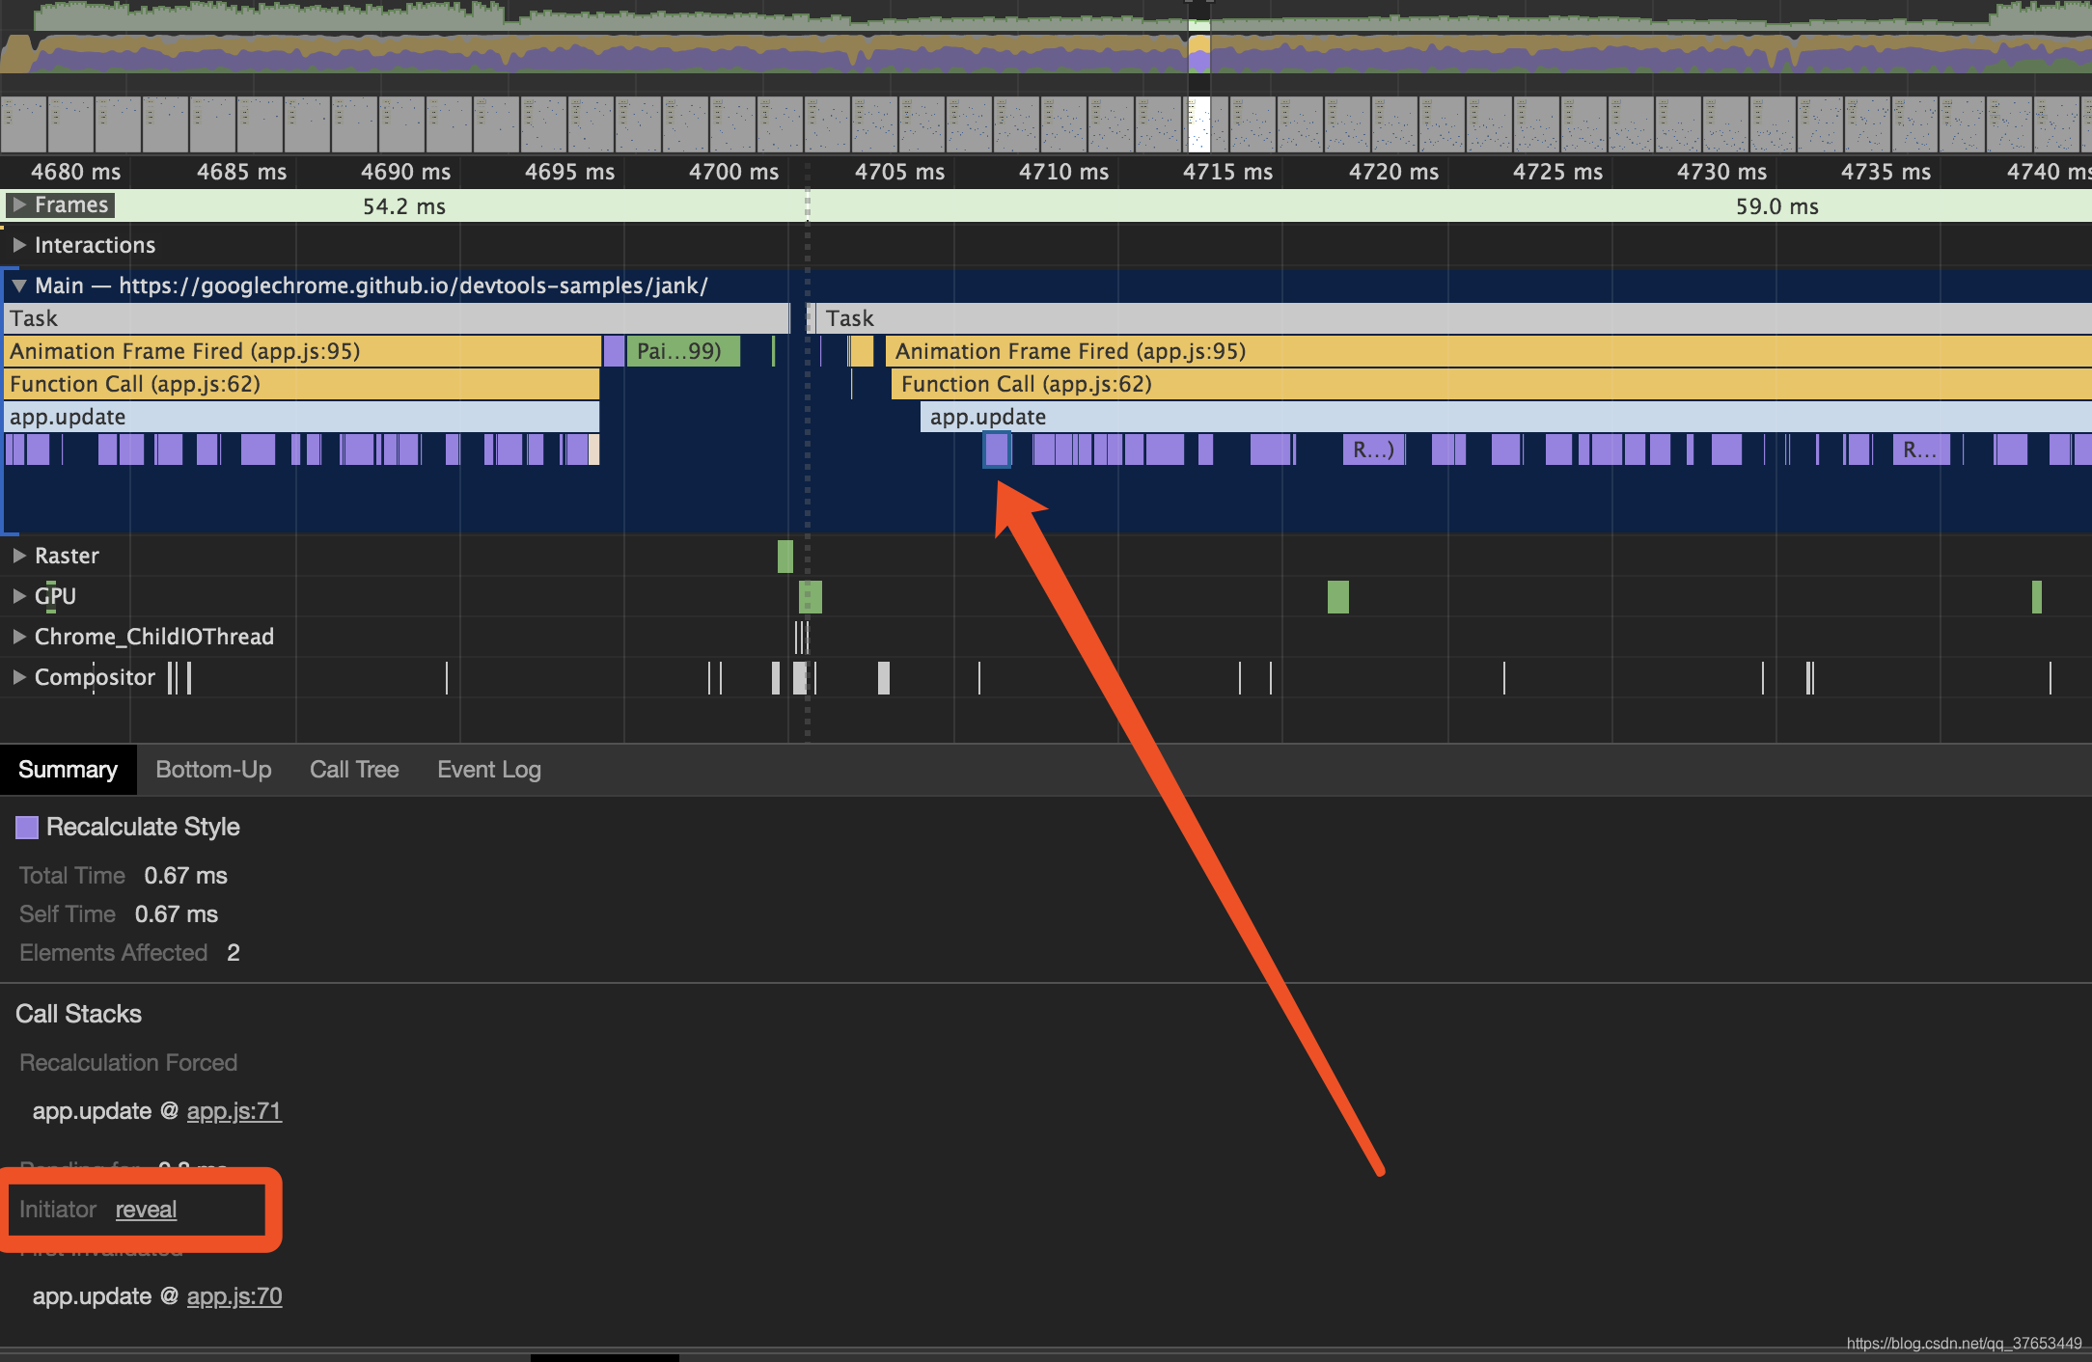2092x1362 pixels.
Task: Switch to the Call Tree tab
Action: pos(354,770)
